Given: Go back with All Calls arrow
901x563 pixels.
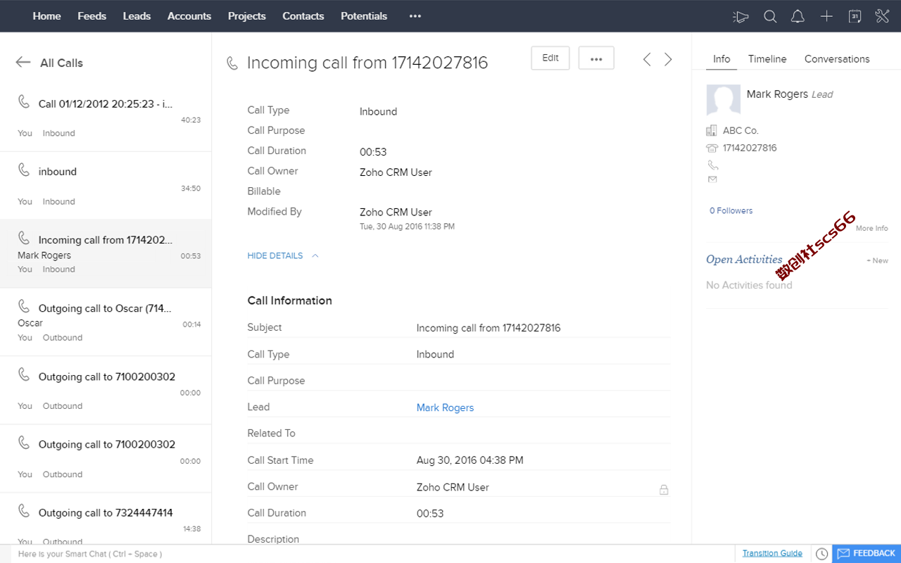Looking at the screenshot, I should pyautogui.click(x=23, y=63).
